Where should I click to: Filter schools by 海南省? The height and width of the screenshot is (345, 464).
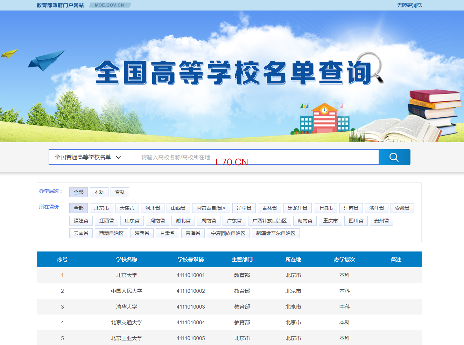[305, 221]
